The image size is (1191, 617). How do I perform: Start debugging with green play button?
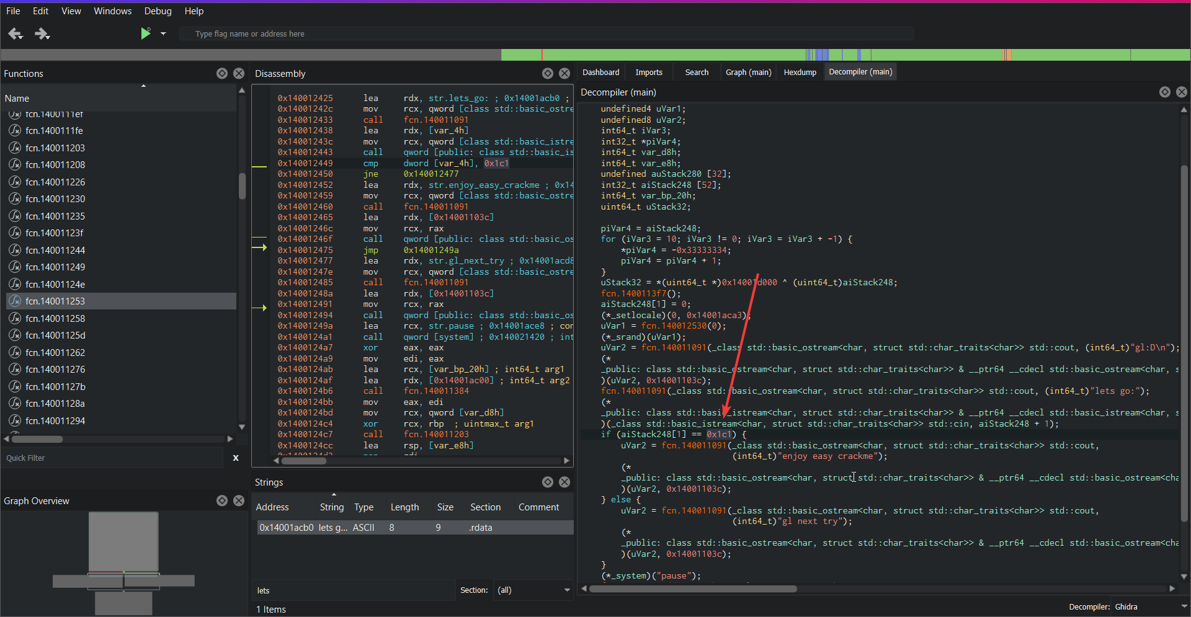point(146,33)
